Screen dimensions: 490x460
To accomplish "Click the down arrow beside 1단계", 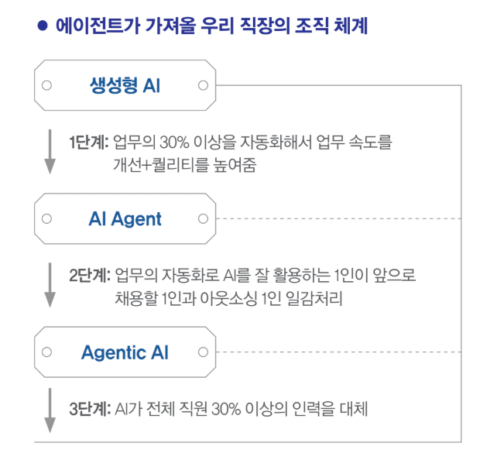I will click(50, 152).
